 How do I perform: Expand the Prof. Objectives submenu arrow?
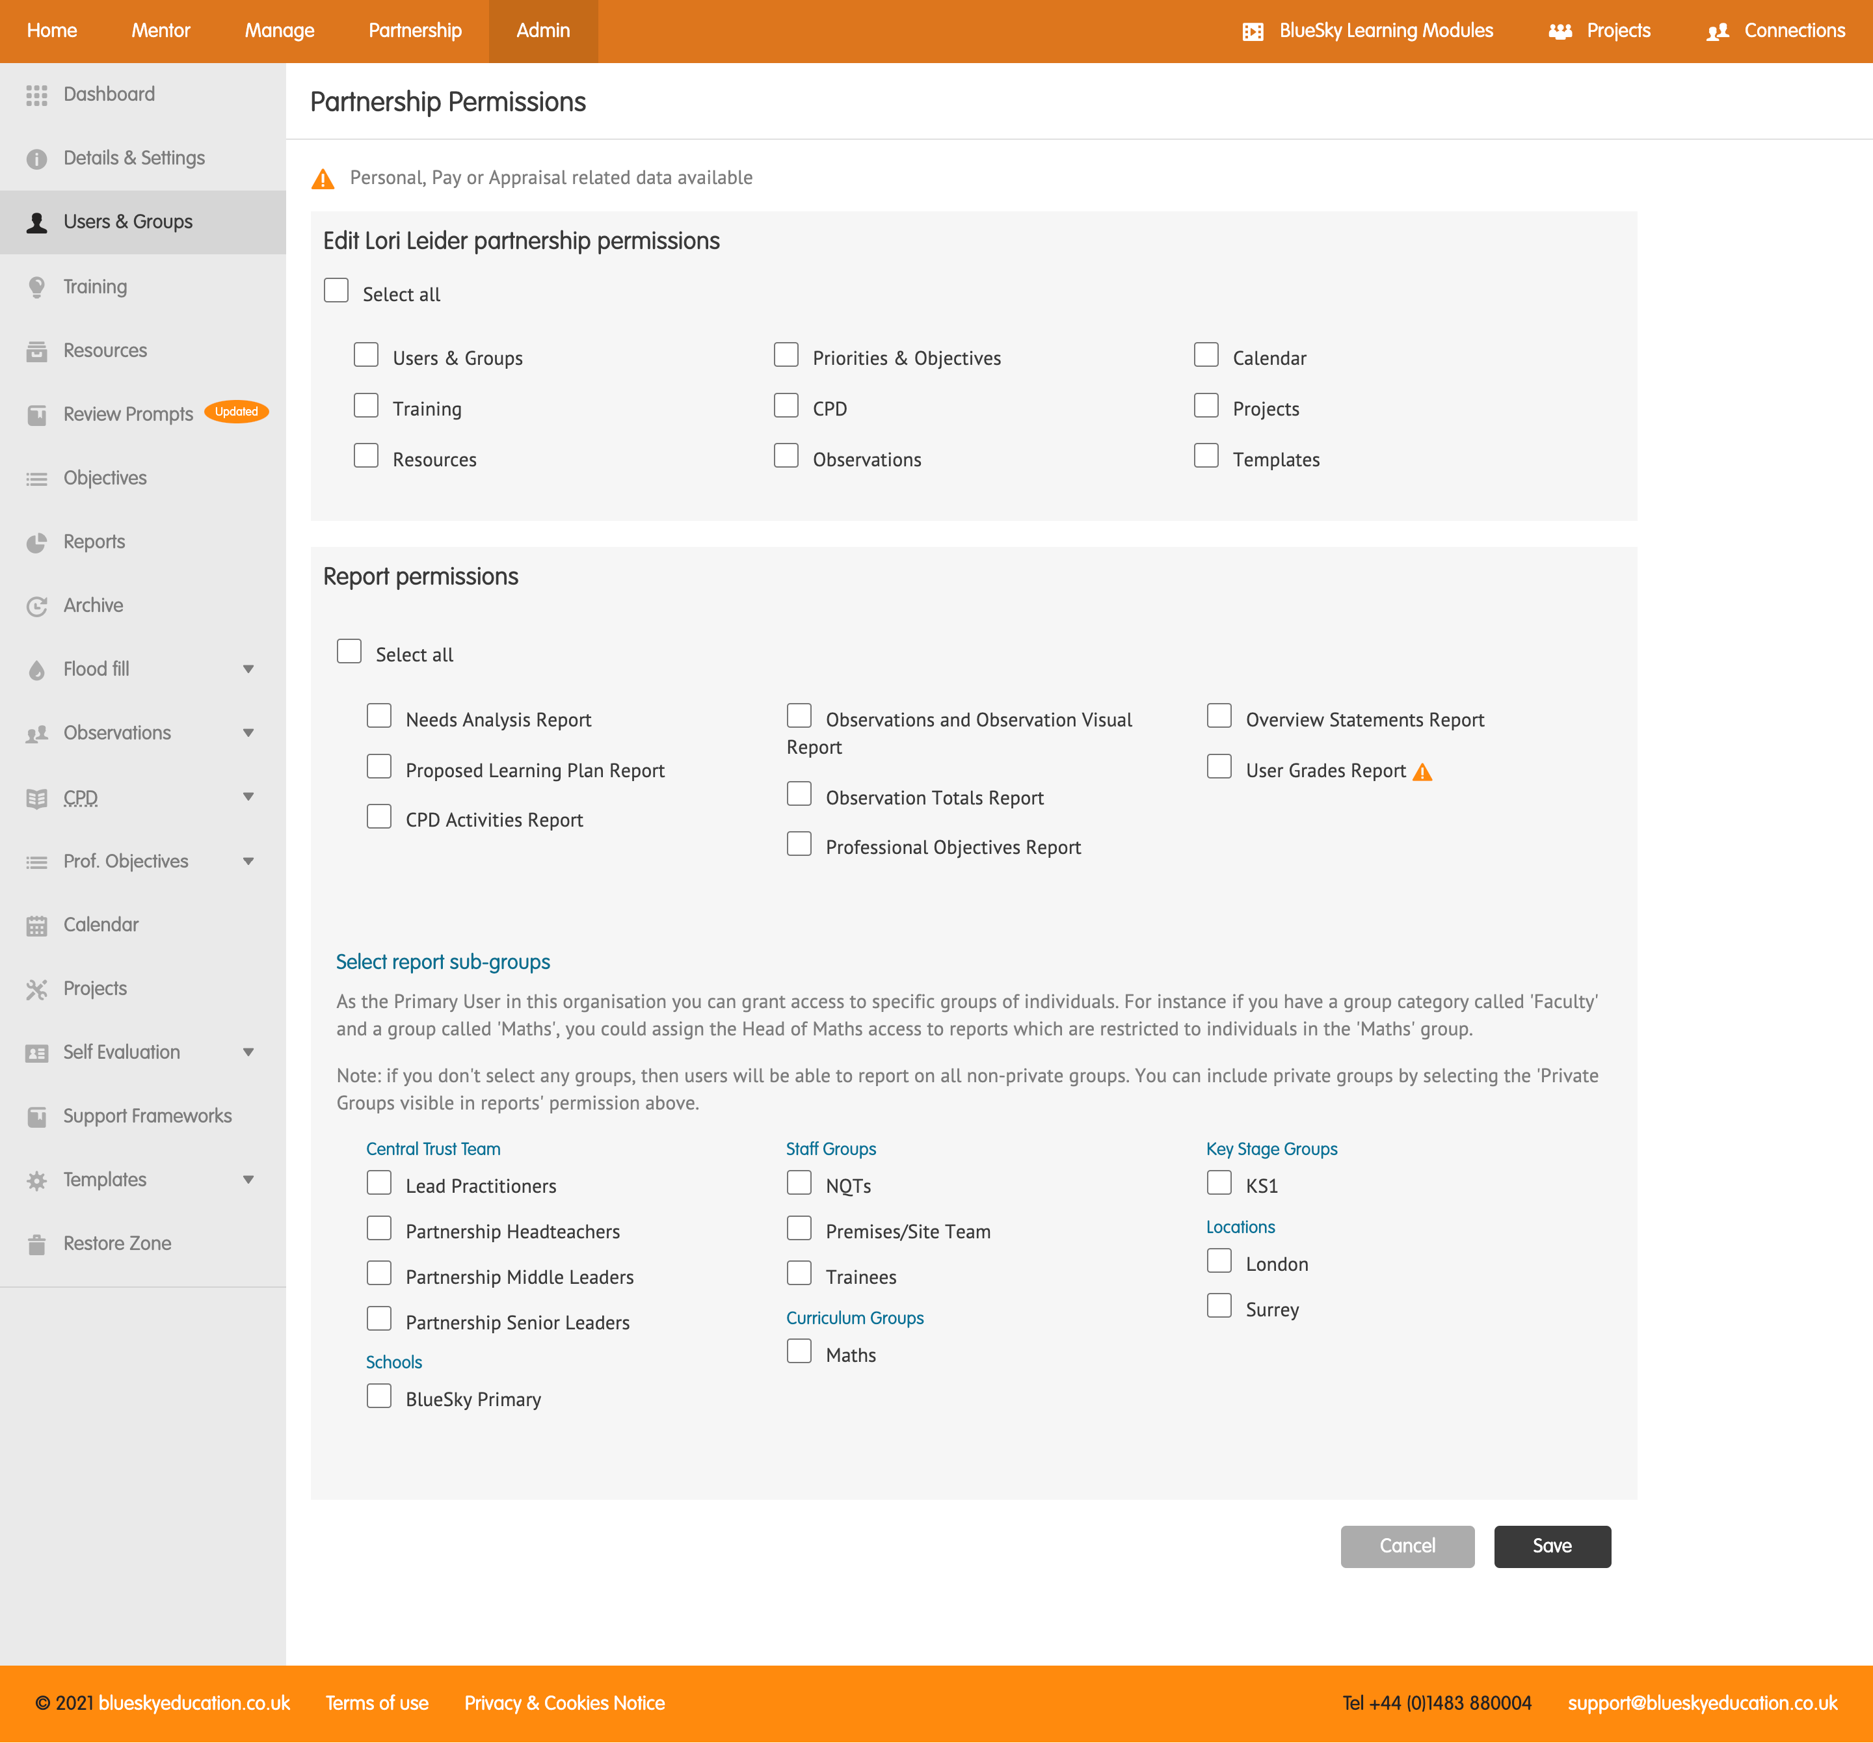click(x=248, y=862)
